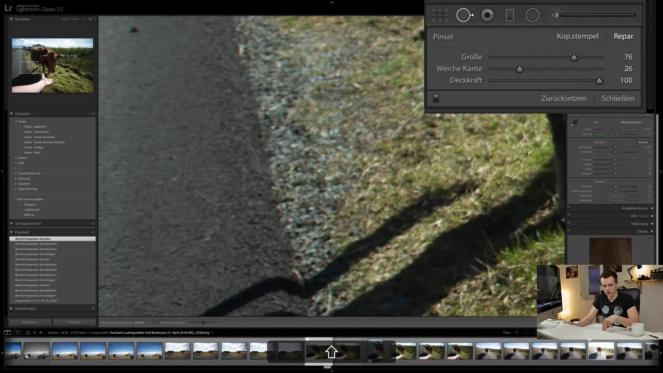This screenshot has width=663, height=373.
Task: Go back to previous photo arrow
Action: point(35,333)
